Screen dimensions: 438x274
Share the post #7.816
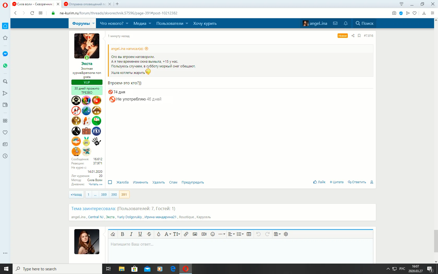pos(353,35)
